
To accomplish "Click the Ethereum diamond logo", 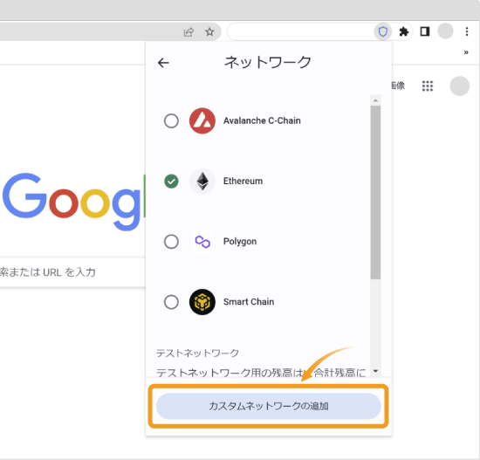I will pos(202,181).
